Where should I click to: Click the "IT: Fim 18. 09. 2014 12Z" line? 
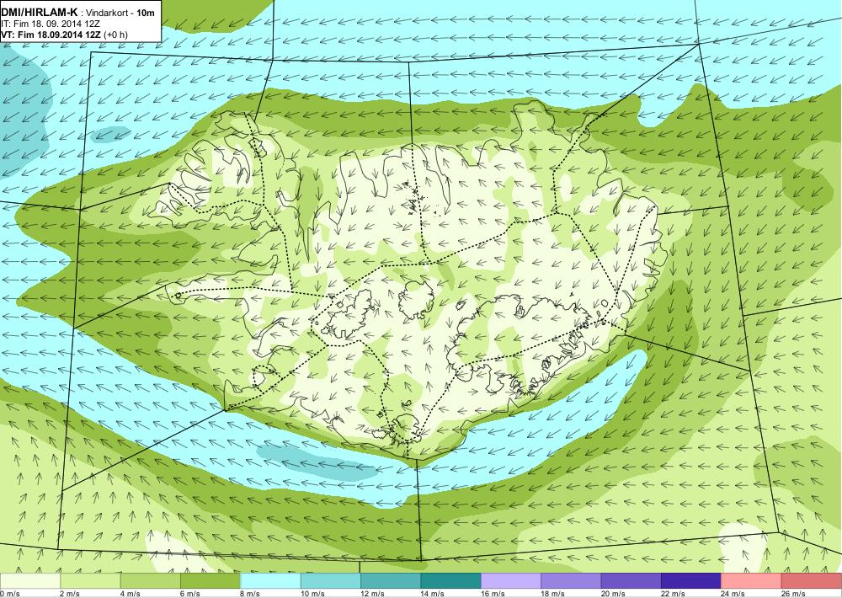coord(51,24)
